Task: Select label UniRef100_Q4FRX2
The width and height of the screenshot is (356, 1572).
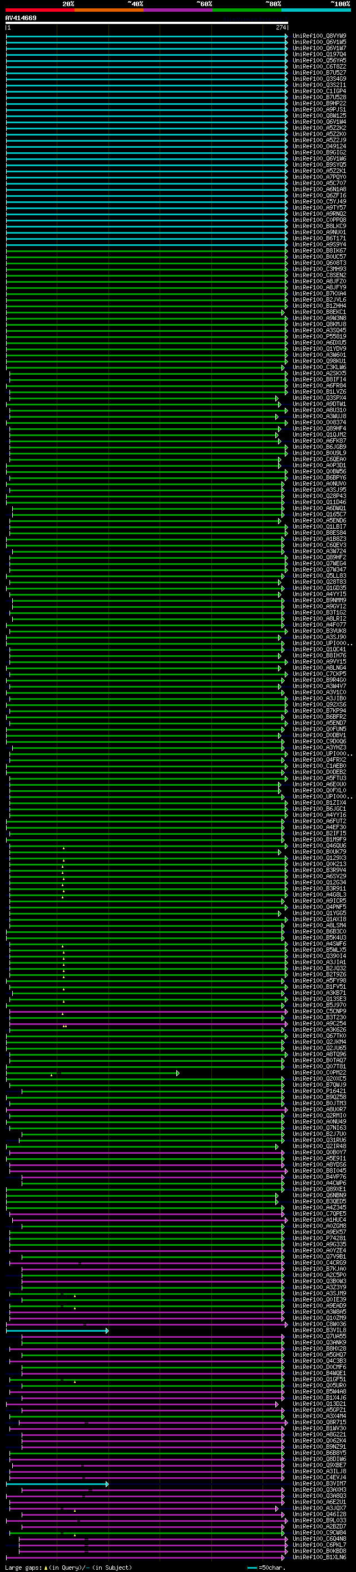Action: click(319, 760)
